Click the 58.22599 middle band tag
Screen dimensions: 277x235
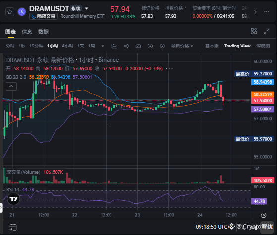point(263,94)
